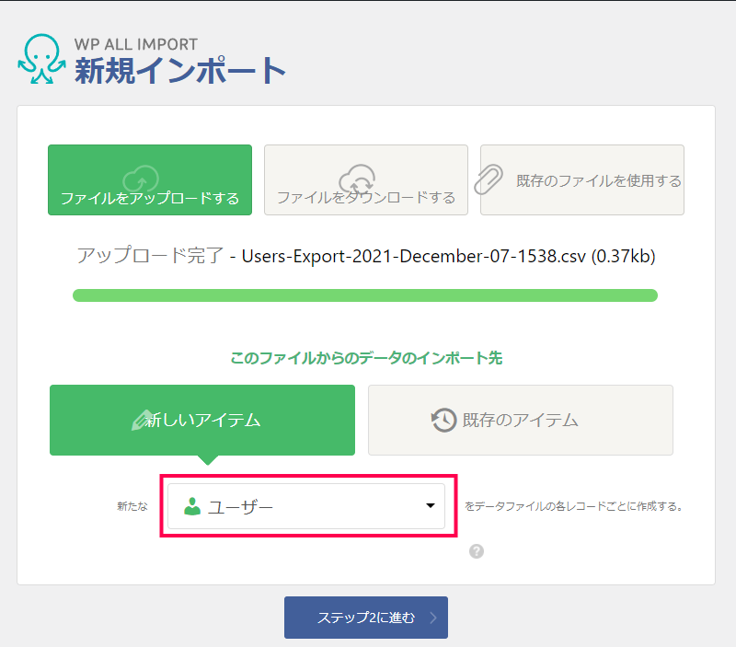736x647 pixels.
Task: Click the をデータファイルの各レコードごとに作成する text
Action: (x=573, y=506)
